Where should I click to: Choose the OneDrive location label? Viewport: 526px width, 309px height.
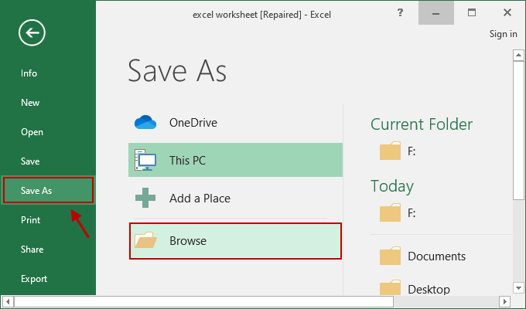(193, 123)
